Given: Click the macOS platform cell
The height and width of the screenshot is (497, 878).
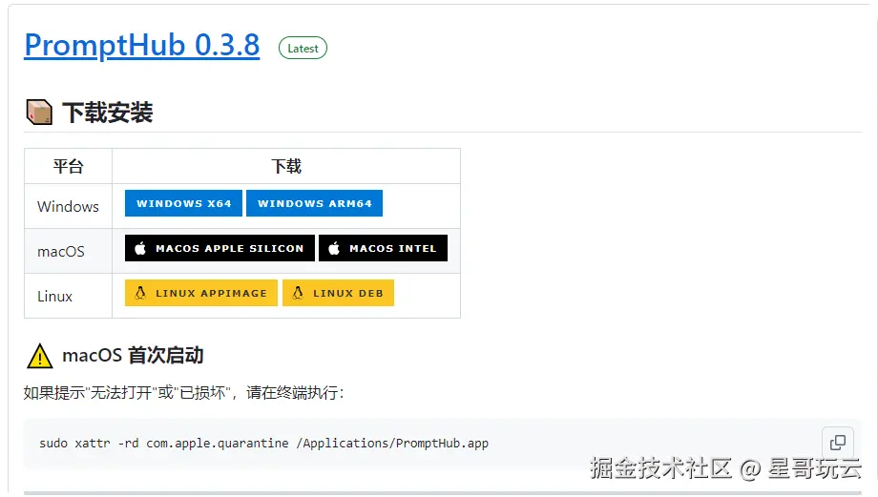Looking at the screenshot, I should 69,251.
